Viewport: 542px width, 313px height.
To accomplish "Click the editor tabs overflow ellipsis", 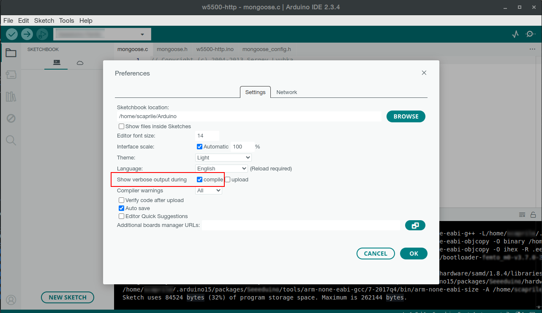I will (532, 49).
